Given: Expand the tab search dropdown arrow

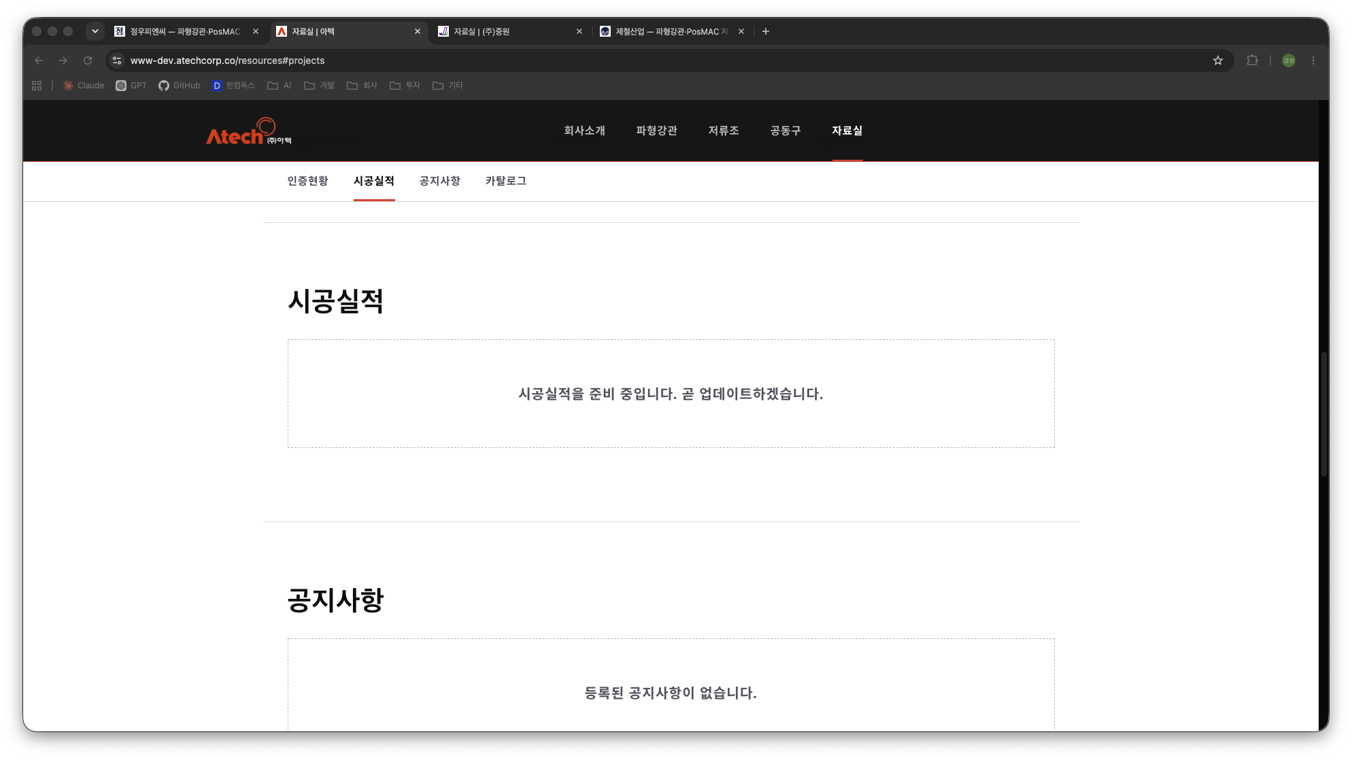Looking at the screenshot, I should pos(95,31).
